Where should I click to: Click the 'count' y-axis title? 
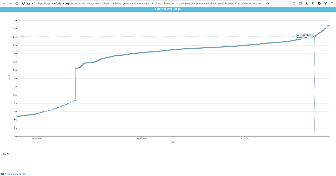[9, 77]
